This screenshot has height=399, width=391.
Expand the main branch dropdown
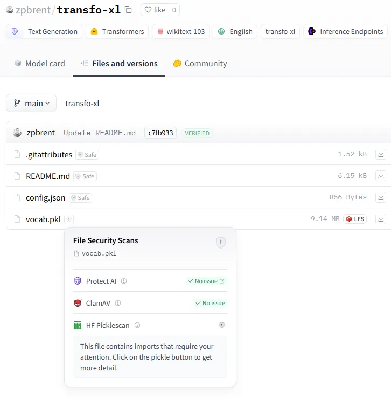point(31,103)
